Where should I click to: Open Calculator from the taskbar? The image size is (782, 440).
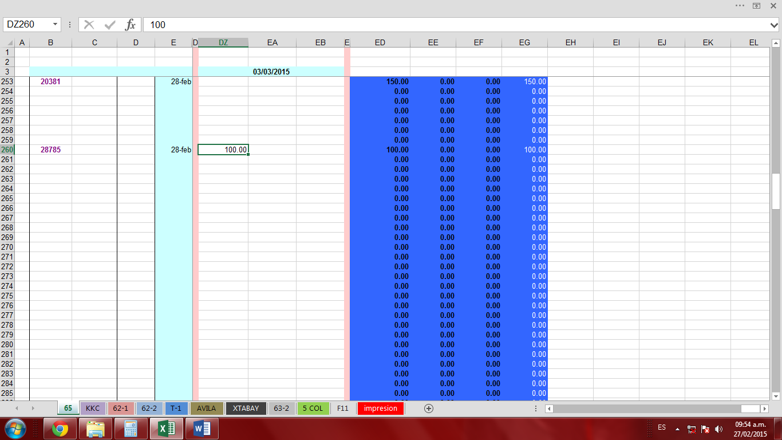(131, 429)
